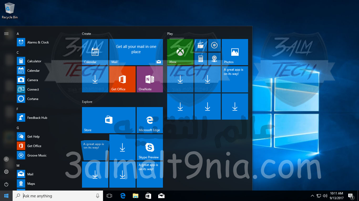
Task: Click the Explore group title
Action: point(87,102)
